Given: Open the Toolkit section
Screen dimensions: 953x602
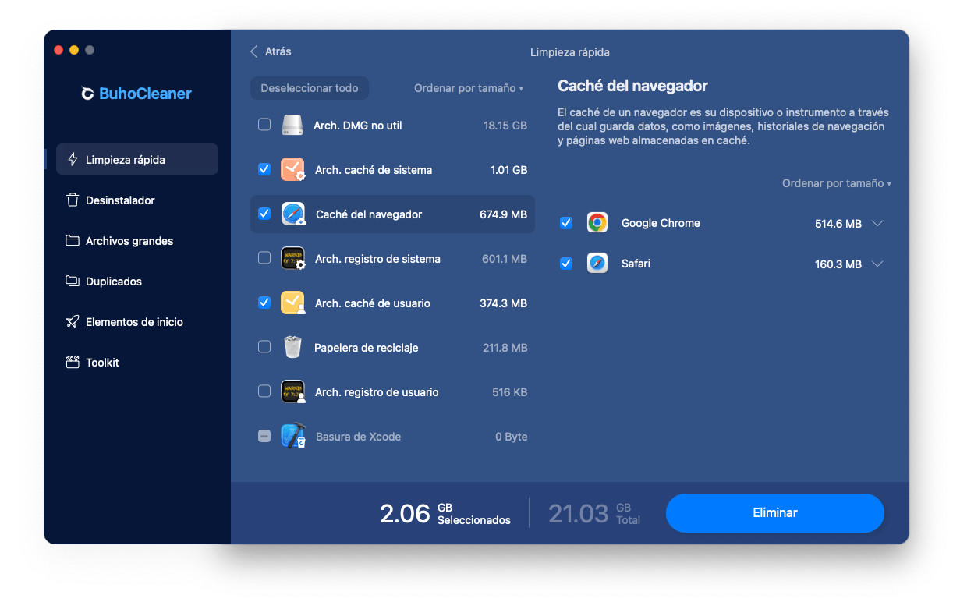Looking at the screenshot, I should [x=137, y=362].
